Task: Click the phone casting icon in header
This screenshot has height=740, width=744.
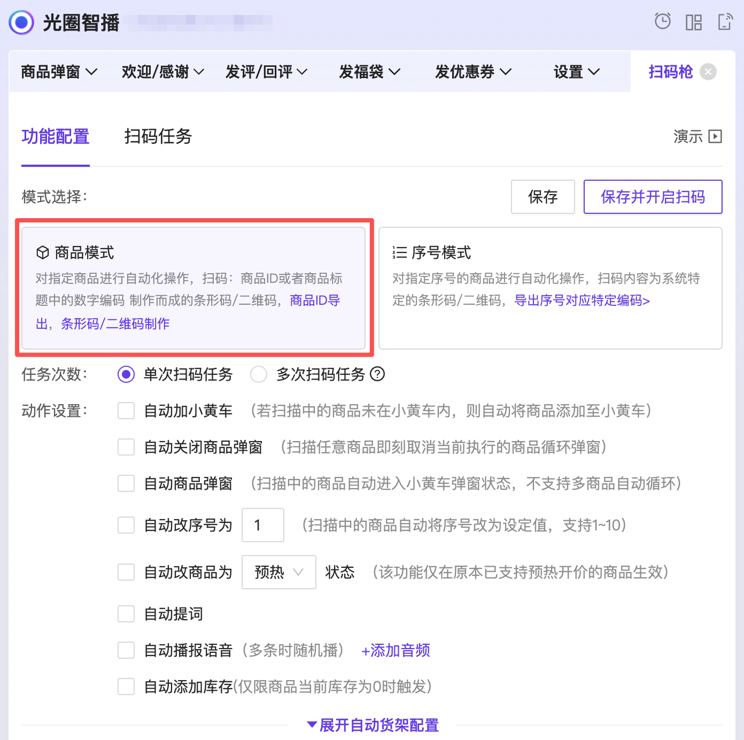Action: pos(725,22)
